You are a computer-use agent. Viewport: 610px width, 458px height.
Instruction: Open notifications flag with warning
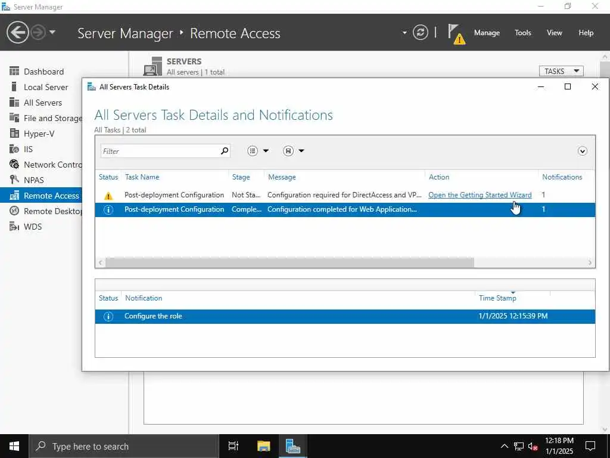[x=456, y=34]
